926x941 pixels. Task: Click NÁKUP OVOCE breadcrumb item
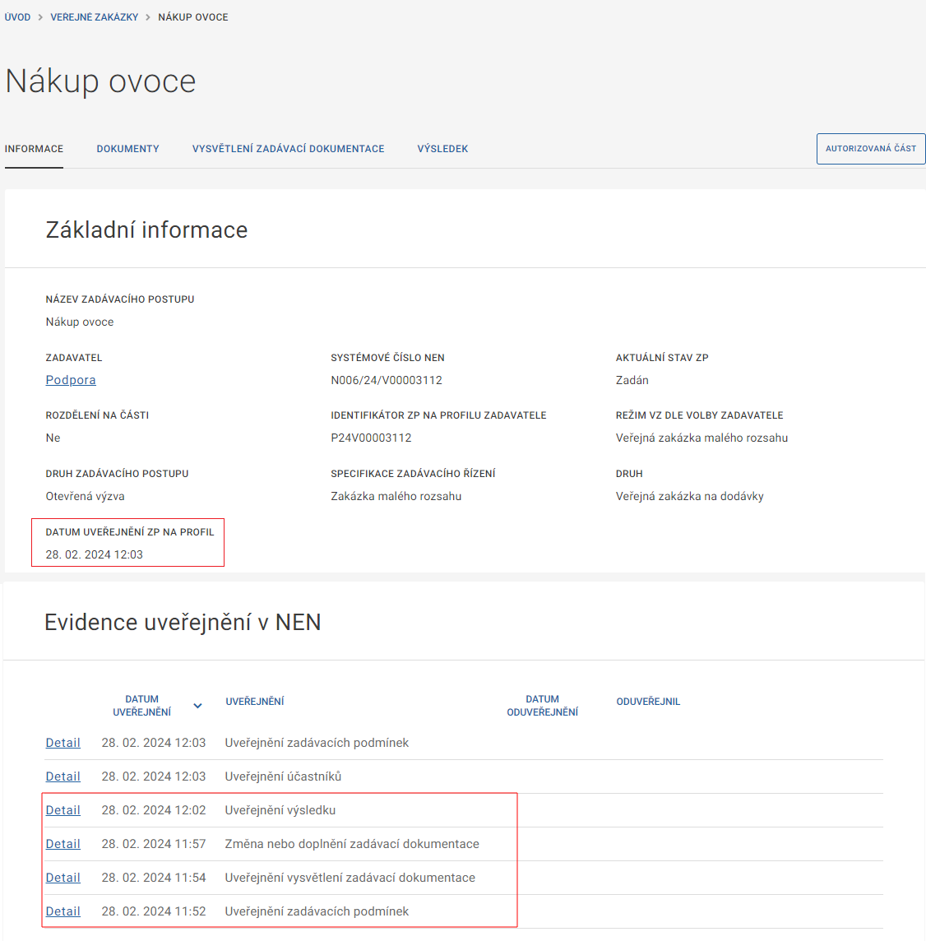click(193, 17)
